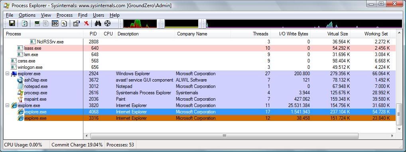406x152 pixels.
Task: Sort by the Description column header
Action: point(145,34)
